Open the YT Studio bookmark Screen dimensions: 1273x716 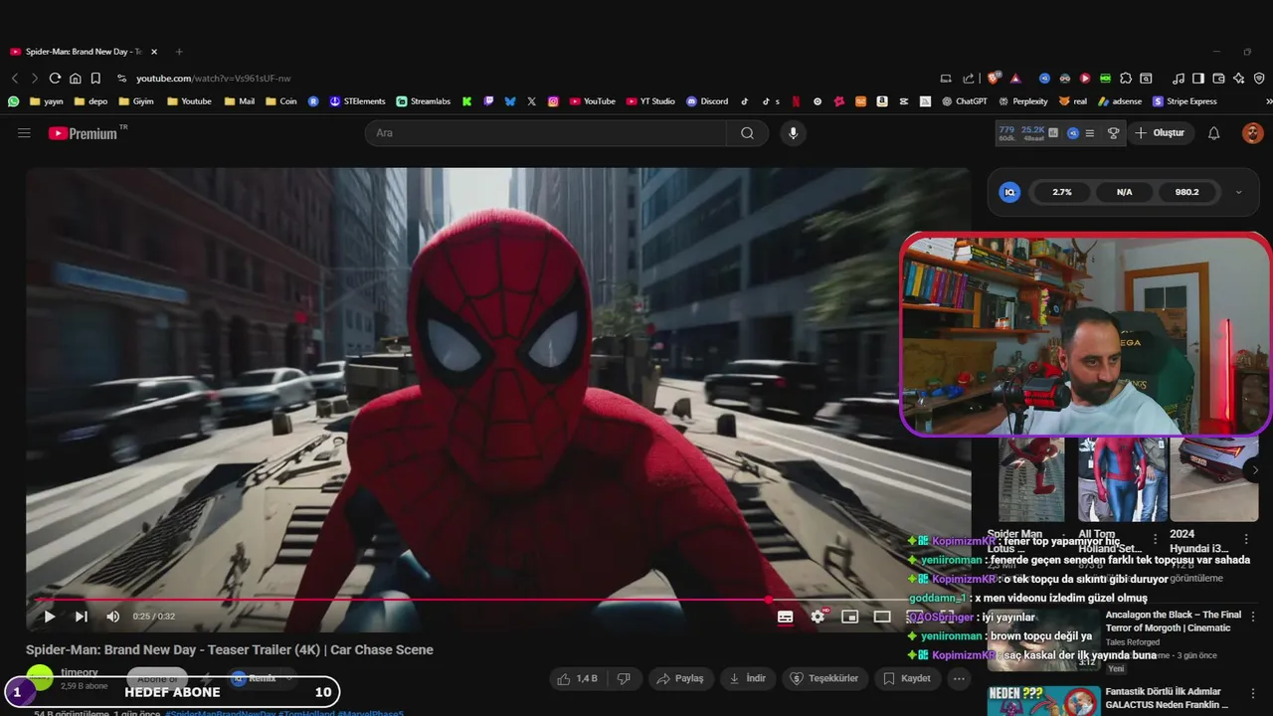(x=650, y=101)
